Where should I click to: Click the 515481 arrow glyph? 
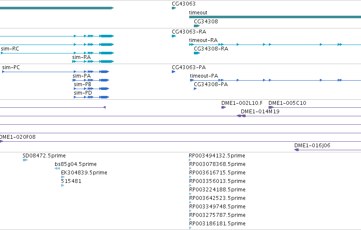(62, 185)
